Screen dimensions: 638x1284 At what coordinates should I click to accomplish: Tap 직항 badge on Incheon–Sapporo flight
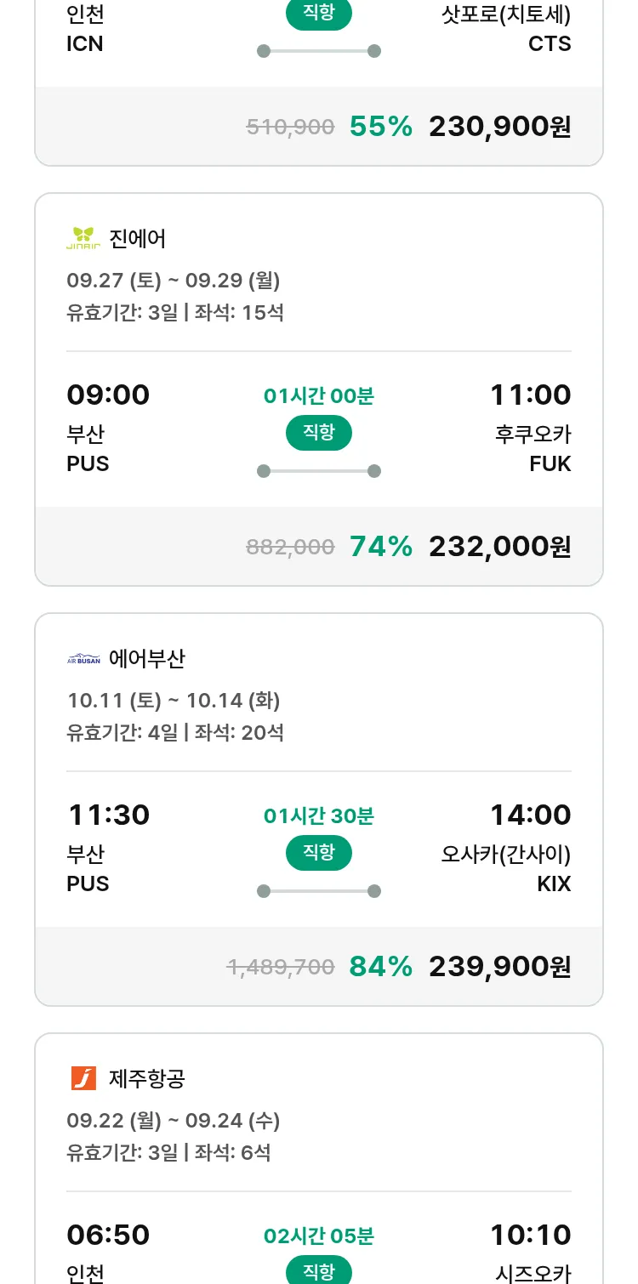click(319, 14)
